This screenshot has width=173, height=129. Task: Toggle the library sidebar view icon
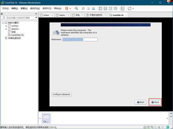click(x=100, y=8)
